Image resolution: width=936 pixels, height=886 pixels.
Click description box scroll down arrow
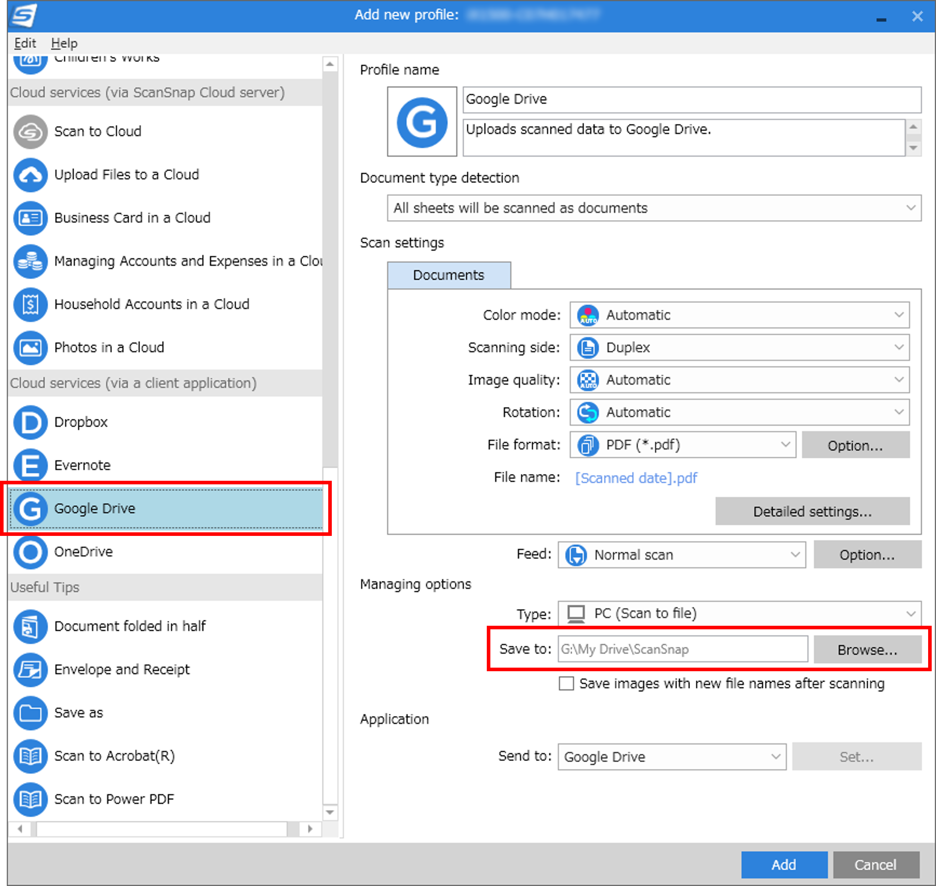click(x=913, y=148)
